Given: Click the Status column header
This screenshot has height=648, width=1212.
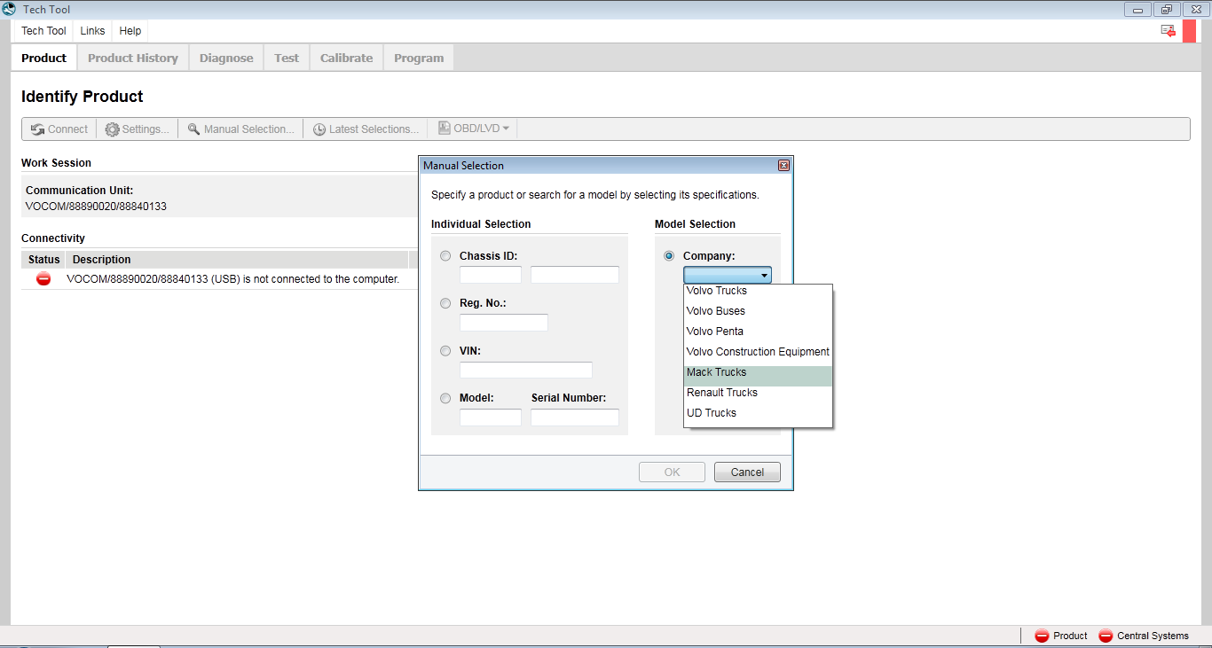Looking at the screenshot, I should (44, 260).
